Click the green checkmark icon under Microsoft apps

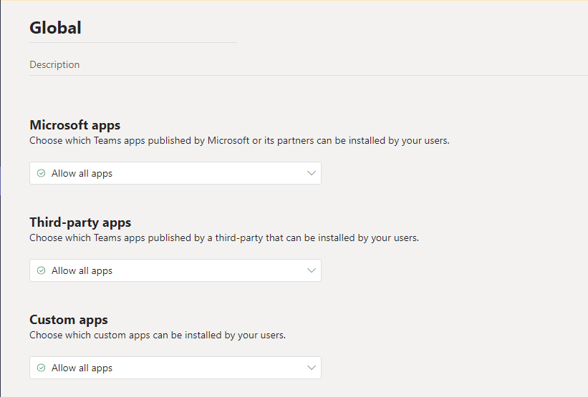coord(42,173)
